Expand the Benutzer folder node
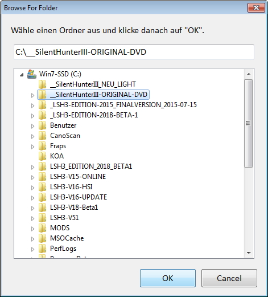This screenshot has height=297, width=268. click(32, 126)
